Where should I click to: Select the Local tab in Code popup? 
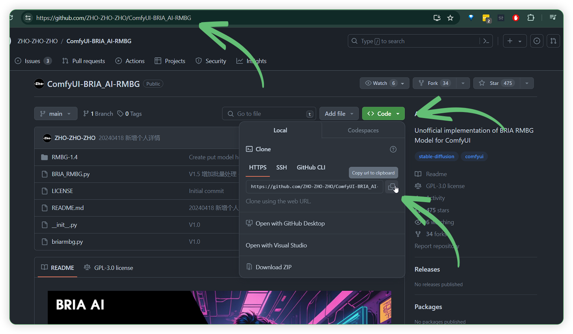(x=280, y=130)
